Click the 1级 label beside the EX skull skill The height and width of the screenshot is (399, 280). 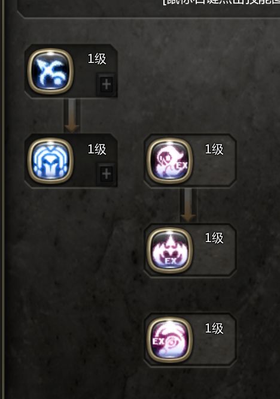[214, 149]
